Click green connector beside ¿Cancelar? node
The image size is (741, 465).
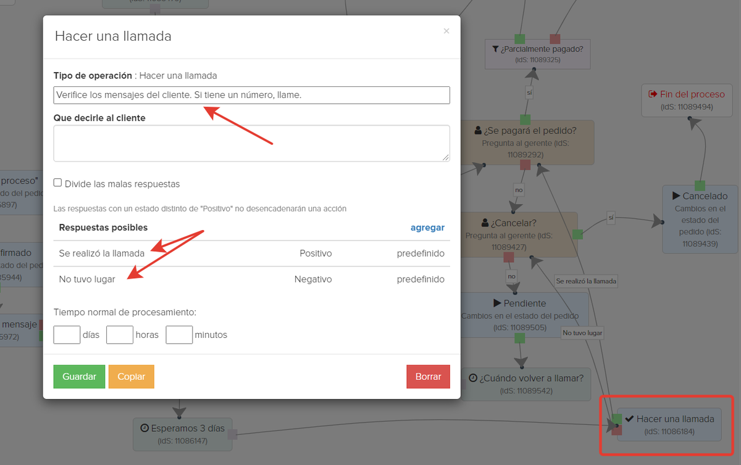point(577,234)
